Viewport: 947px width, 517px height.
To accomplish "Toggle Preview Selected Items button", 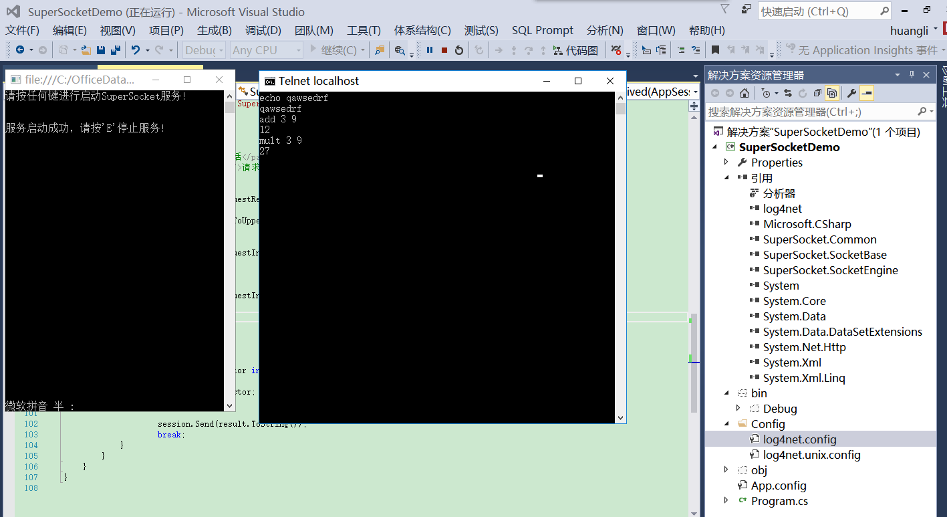I will (x=867, y=93).
